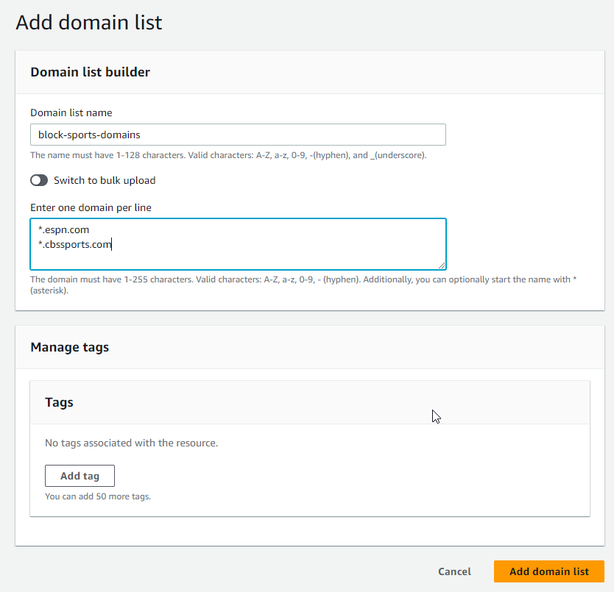
Task: Click the Domain list name input field
Action: click(x=238, y=135)
